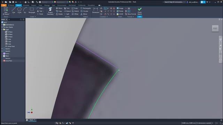Open model browser menu options
Screen dimensions: 223x125
coord(23,19)
